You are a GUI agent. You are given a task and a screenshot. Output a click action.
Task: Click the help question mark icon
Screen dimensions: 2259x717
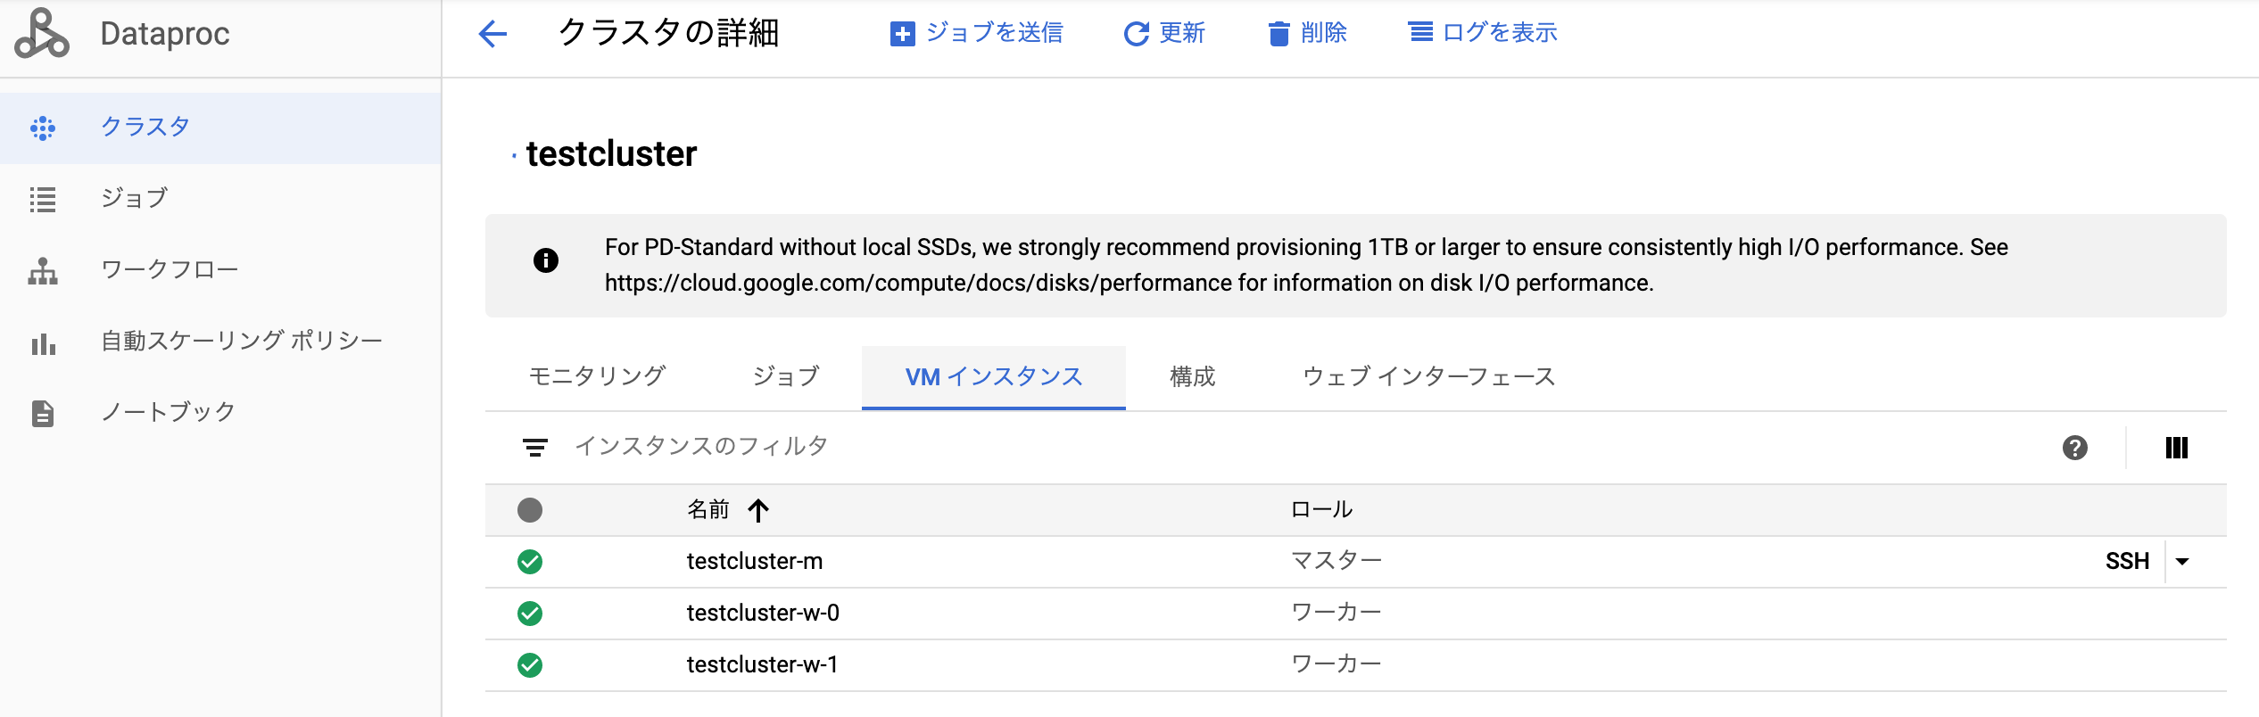(x=2074, y=448)
